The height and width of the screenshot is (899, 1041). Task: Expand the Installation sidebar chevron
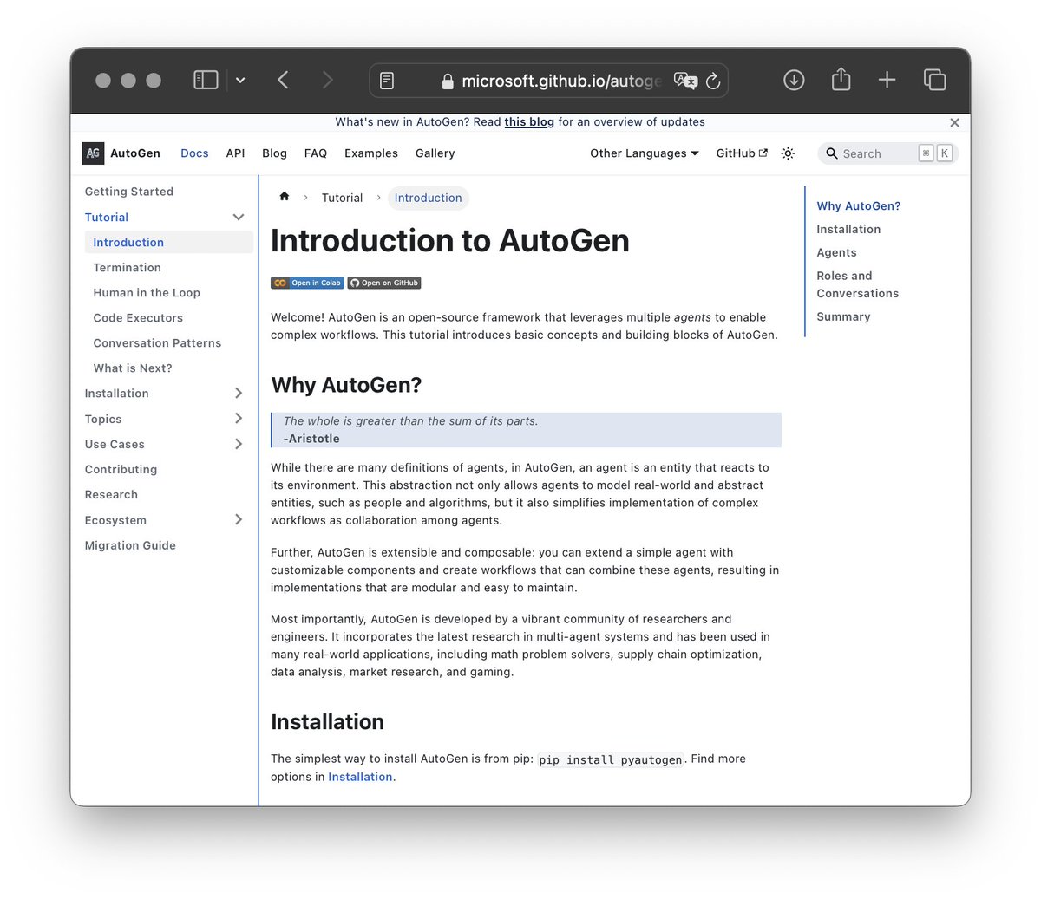[239, 394]
